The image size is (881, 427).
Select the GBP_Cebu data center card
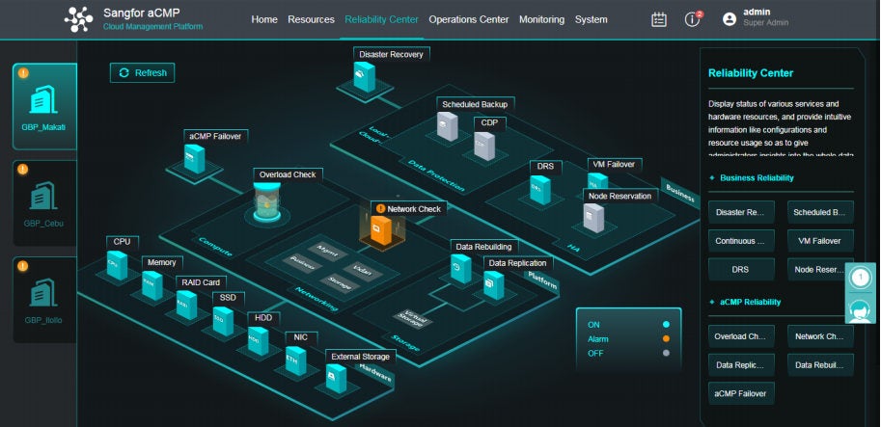point(44,203)
